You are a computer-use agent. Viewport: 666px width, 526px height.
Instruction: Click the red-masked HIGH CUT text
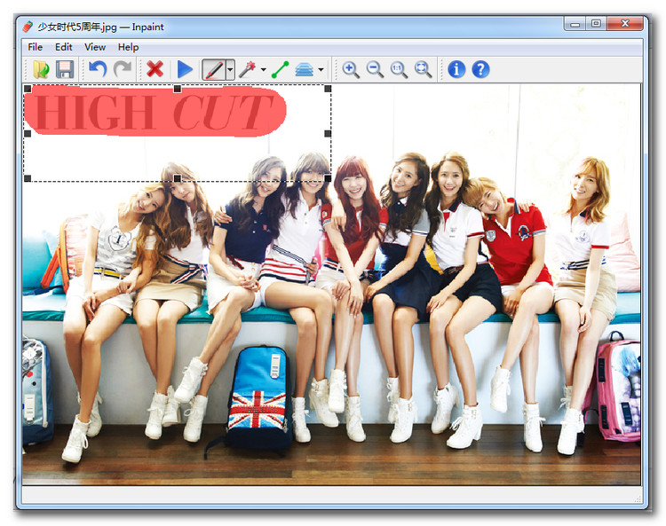pos(155,111)
